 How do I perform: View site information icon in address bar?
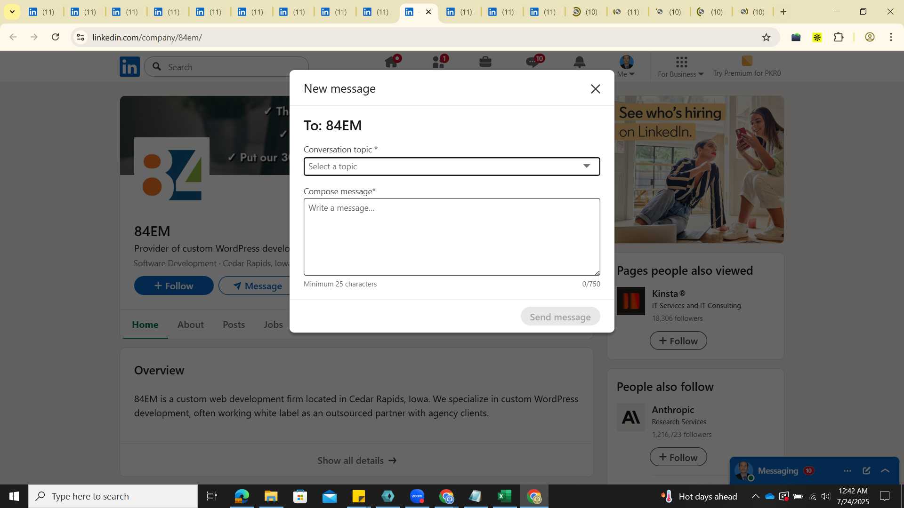tap(81, 37)
